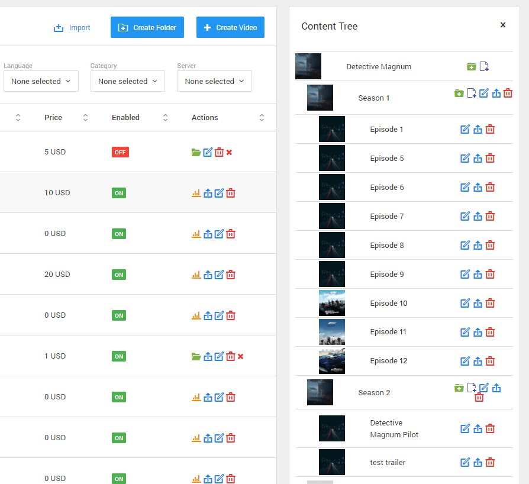Open green folder icon in 5 USD row
529x484 pixels.
coord(196,152)
